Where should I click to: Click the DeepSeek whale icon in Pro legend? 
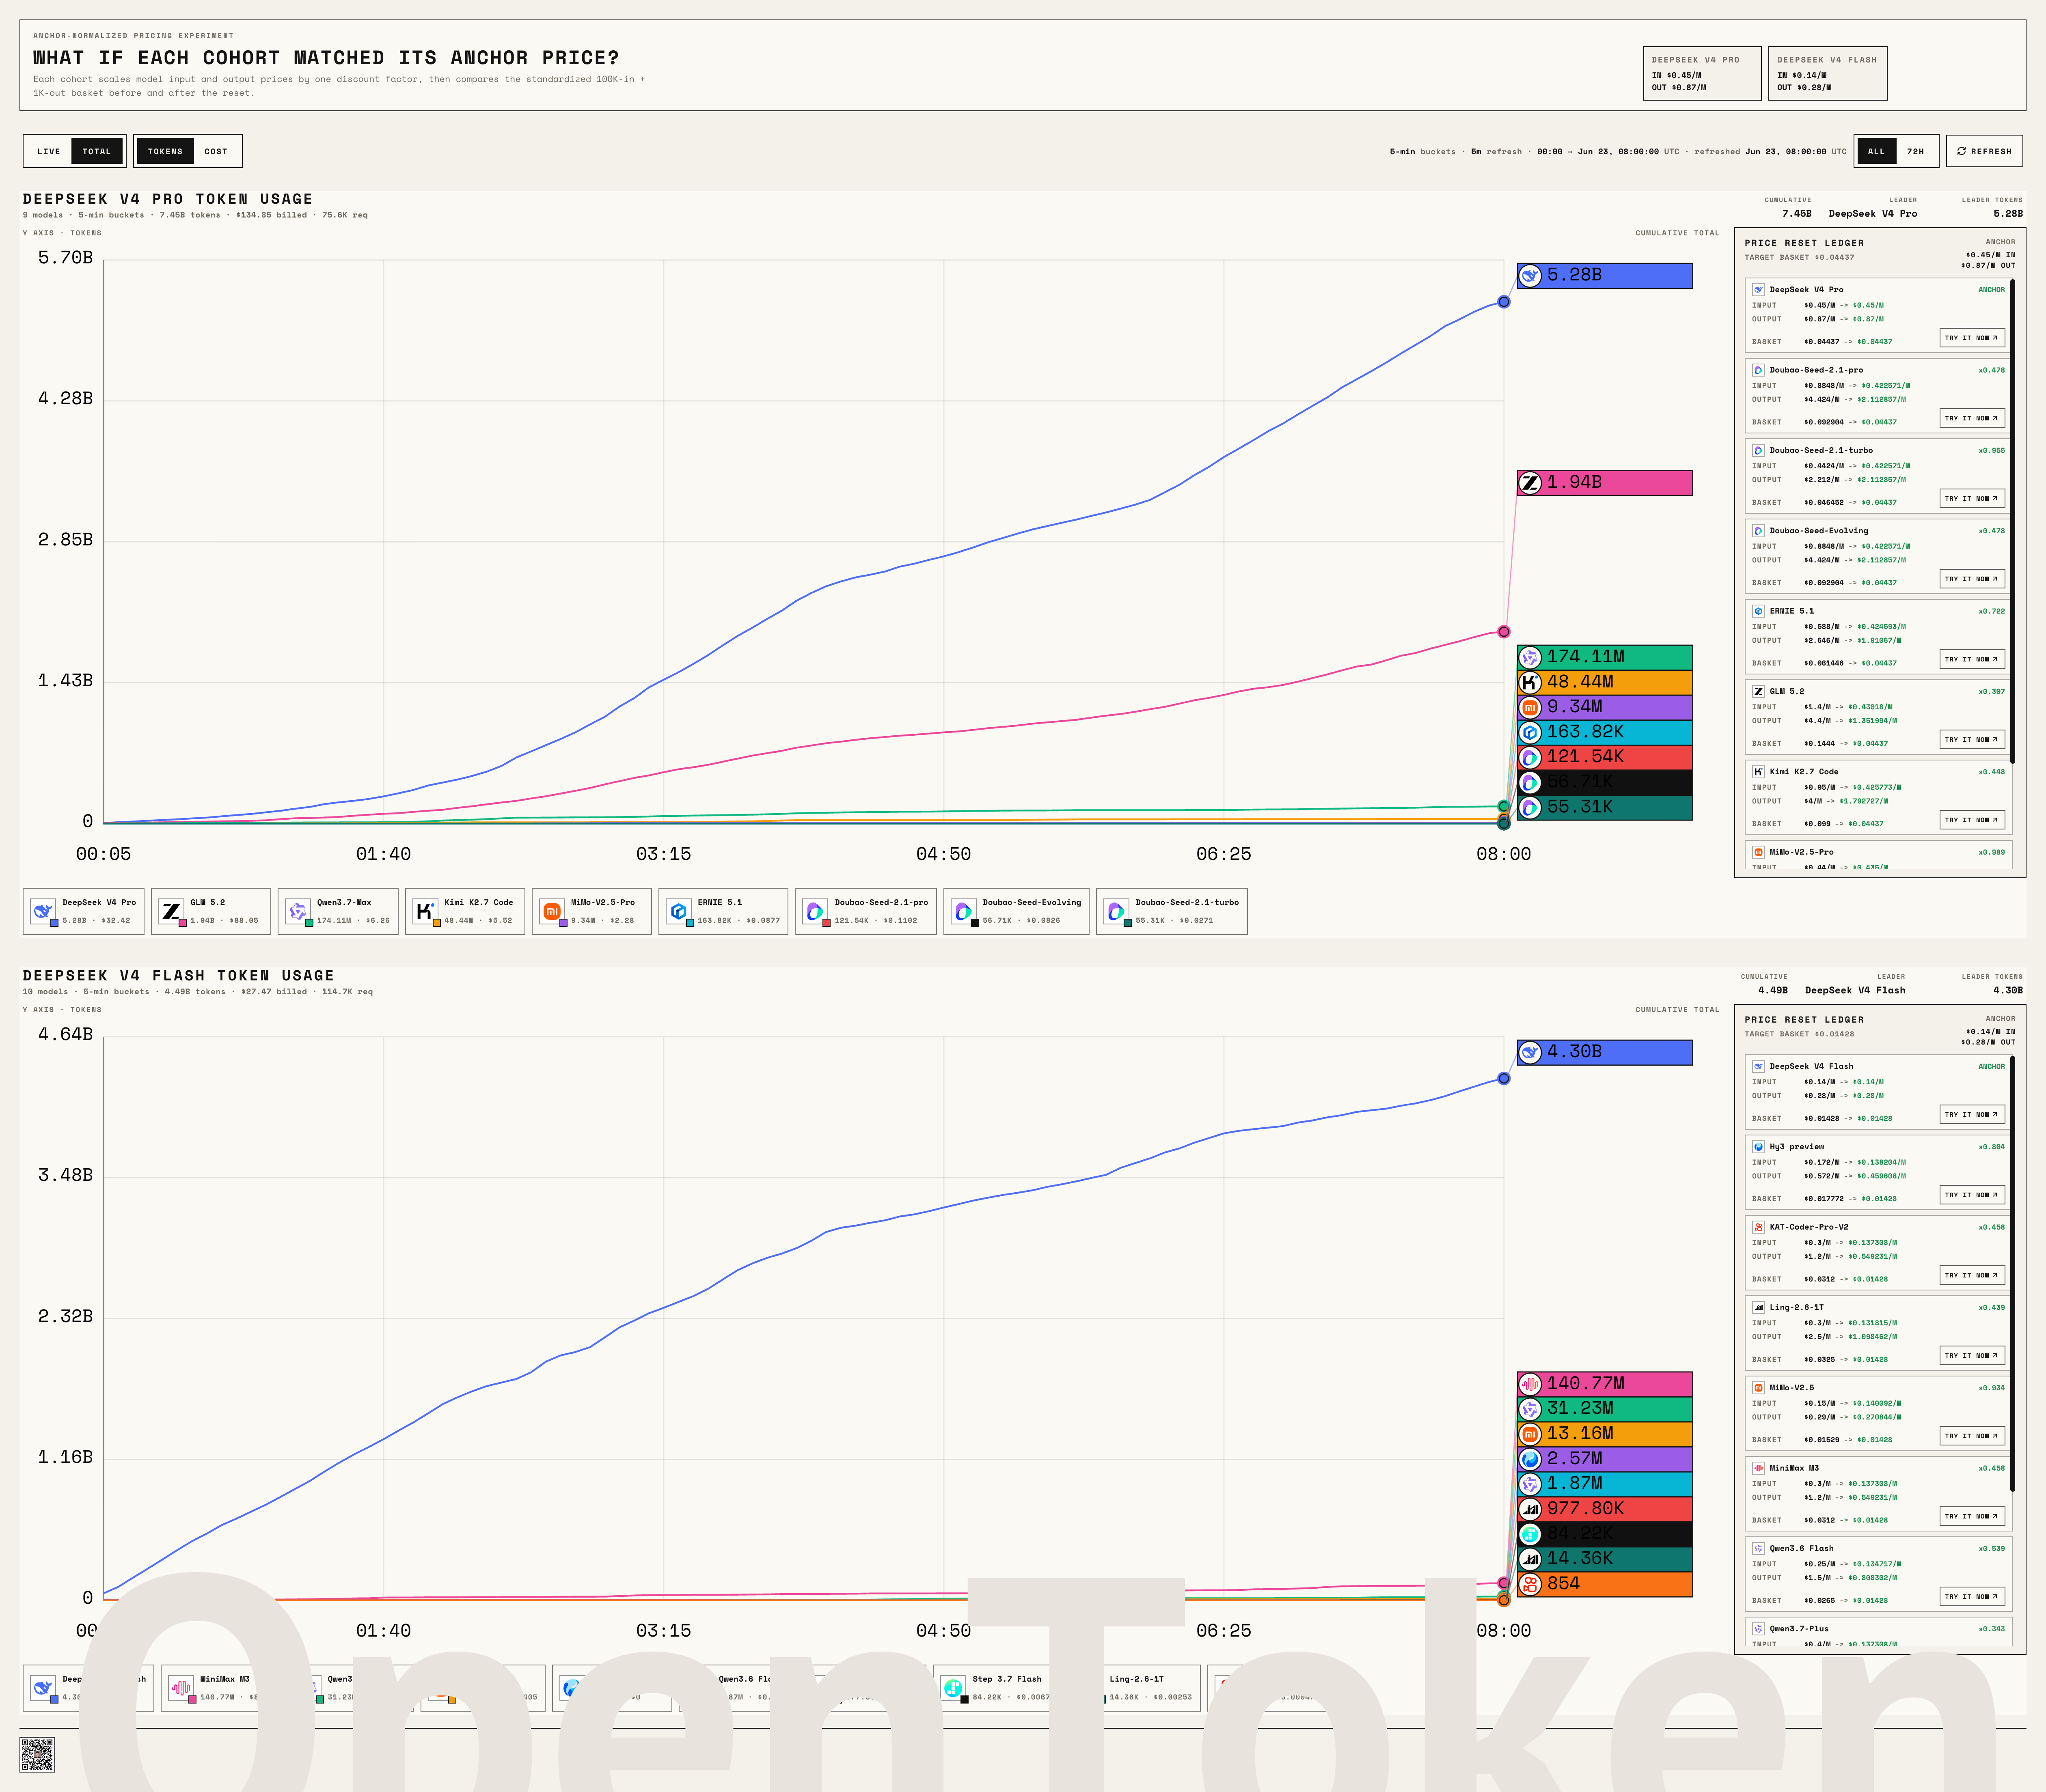42,911
